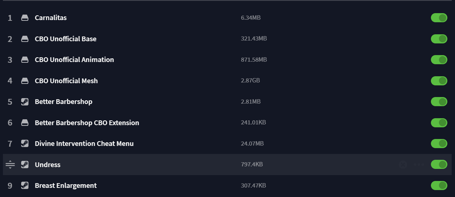Click the 871.58MB size of CBO Animation
Screen dimensions: 455x197
tap(254, 60)
